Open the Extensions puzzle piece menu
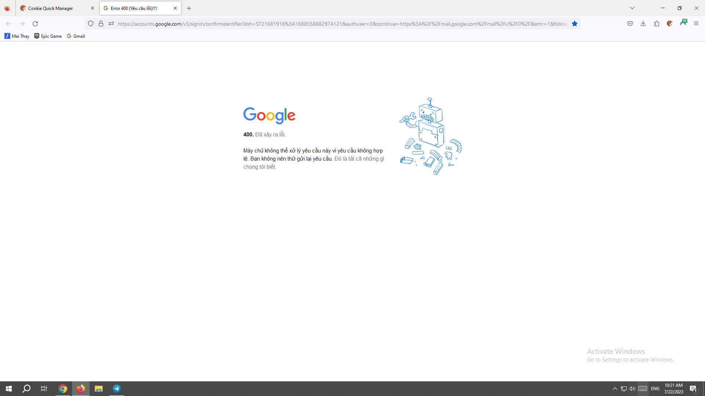 click(x=657, y=24)
